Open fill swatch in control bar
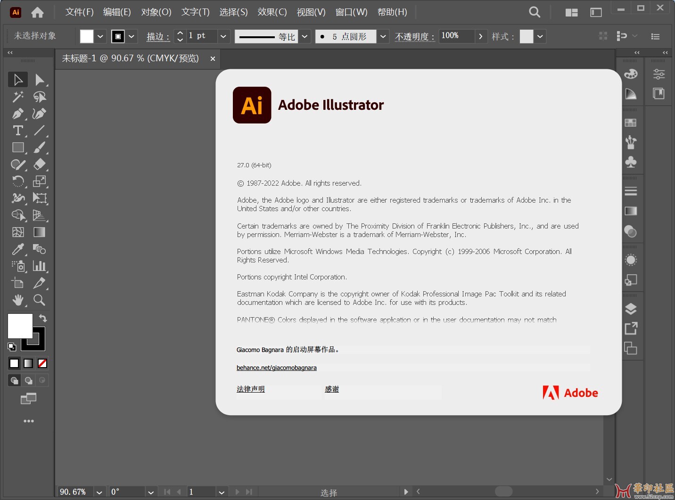This screenshot has height=500, width=675. [x=87, y=36]
